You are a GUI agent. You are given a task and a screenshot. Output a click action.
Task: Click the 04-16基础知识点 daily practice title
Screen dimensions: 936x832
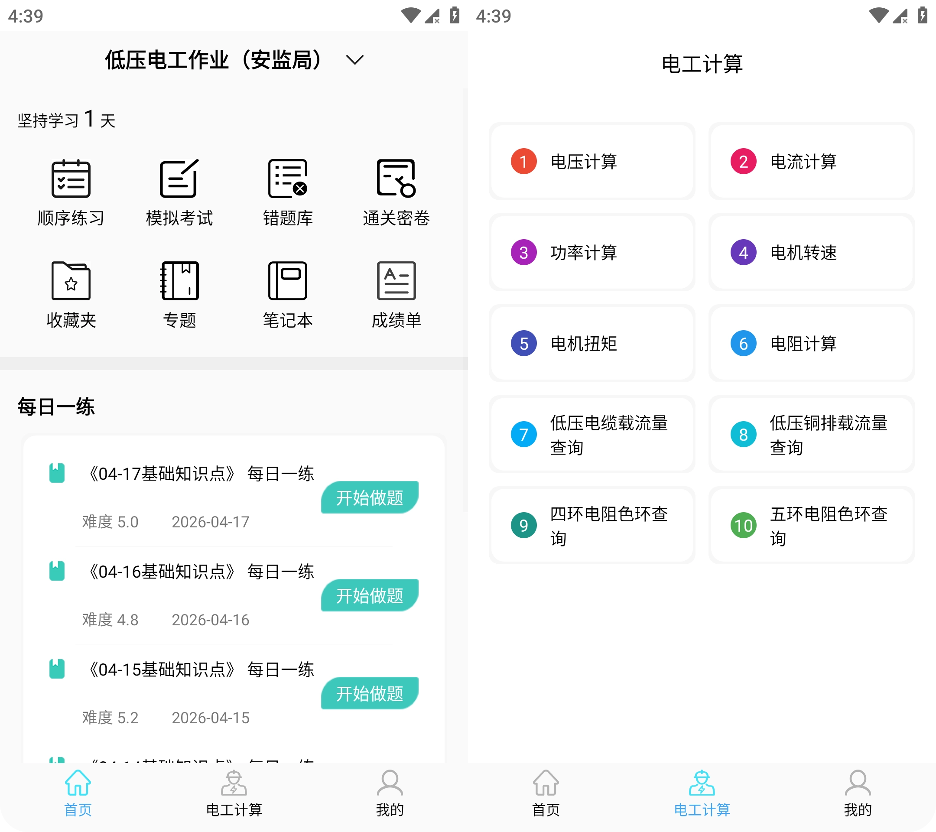[x=200, y=572]
